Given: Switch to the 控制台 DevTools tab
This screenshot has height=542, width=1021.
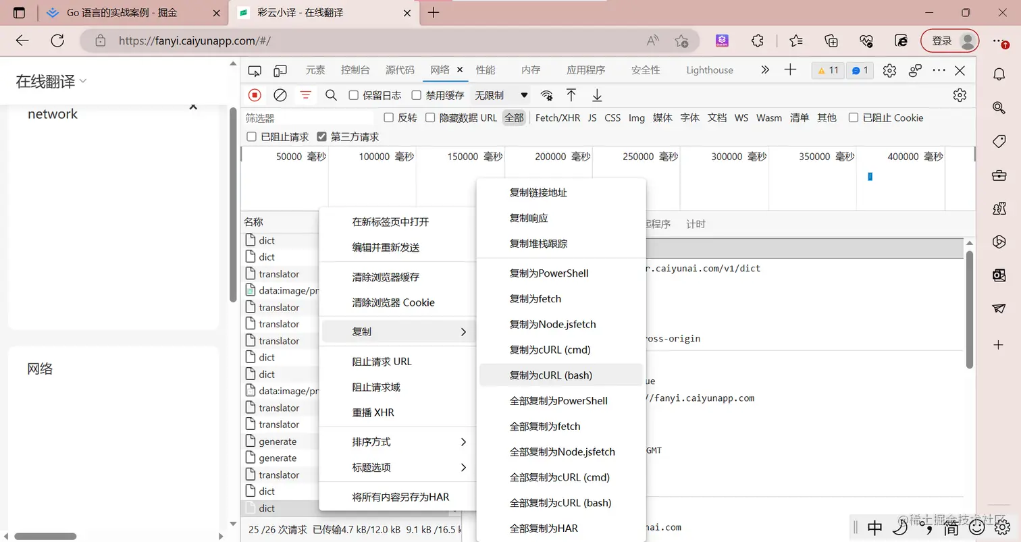Looking at the screenshot, I should (x=355, y=70).
